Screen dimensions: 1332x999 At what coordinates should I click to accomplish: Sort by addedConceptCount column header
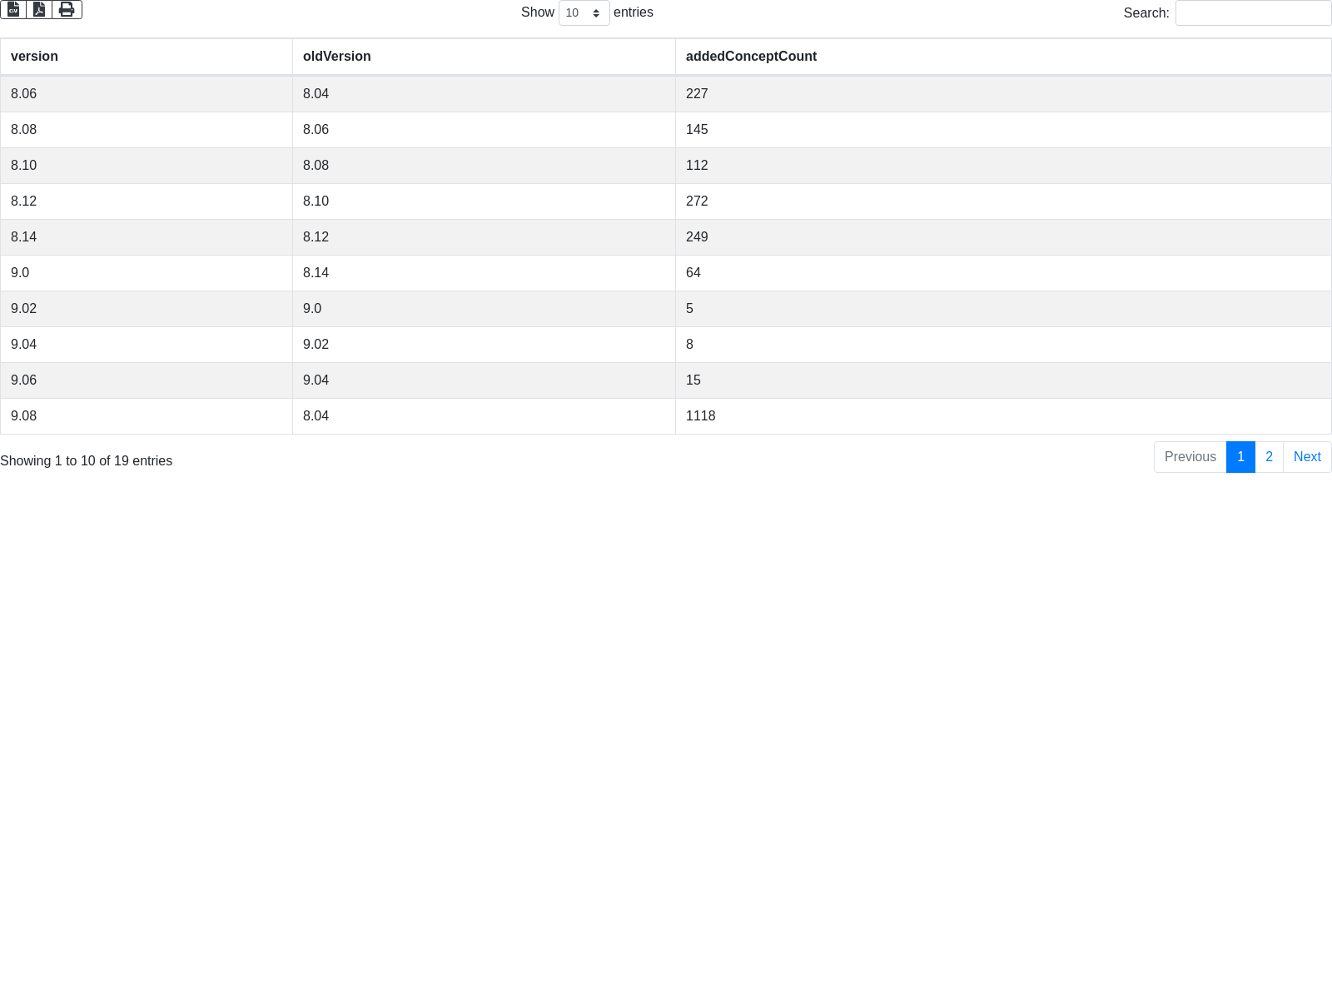point(750,57)
